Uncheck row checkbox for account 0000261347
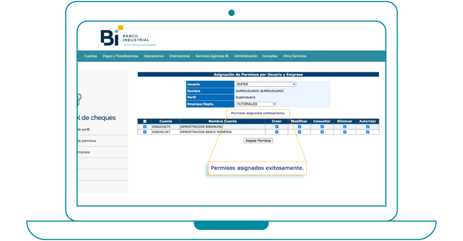463x241 pixels. click(x=145, y=132)
